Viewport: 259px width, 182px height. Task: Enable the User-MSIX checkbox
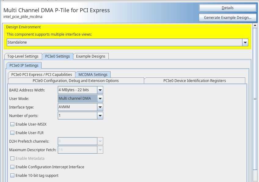[13, 124]
